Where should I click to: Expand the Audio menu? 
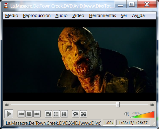[61, 15]
